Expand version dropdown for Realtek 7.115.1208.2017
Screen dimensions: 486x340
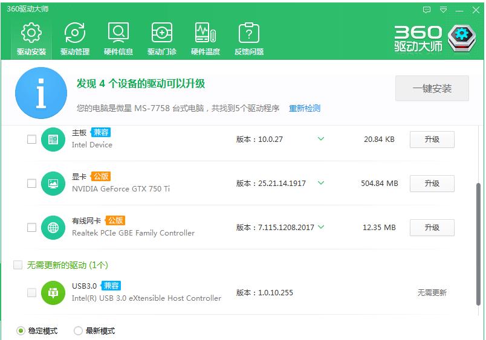pos(321,227)
